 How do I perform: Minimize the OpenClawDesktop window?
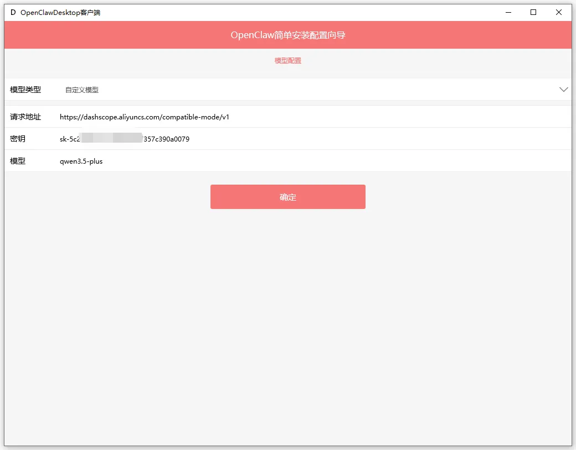coord(508,13)
